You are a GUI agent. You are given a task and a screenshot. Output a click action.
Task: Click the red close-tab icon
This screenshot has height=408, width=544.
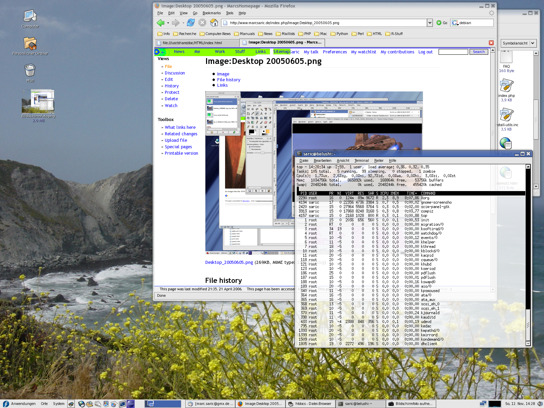click(491, 43)
